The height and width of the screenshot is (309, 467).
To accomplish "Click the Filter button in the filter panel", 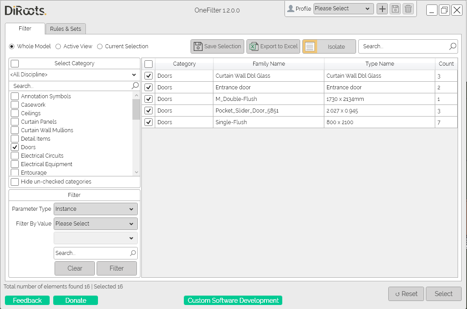I will click(x=117, y=268).
